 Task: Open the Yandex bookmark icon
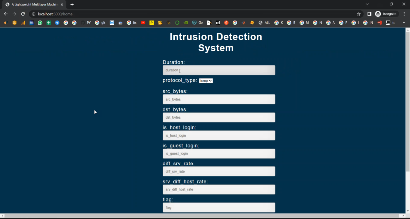[226, 23]
